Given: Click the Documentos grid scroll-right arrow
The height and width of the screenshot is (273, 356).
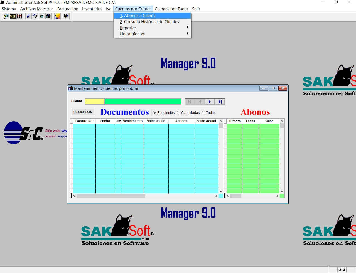Looking at the screenshot, I should (217, 196).
